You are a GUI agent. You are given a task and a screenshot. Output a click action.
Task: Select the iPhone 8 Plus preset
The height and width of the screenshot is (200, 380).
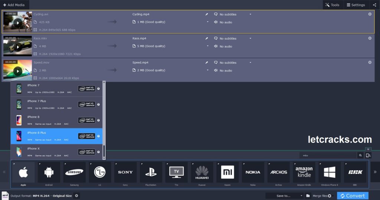click(x=56, y=136)
